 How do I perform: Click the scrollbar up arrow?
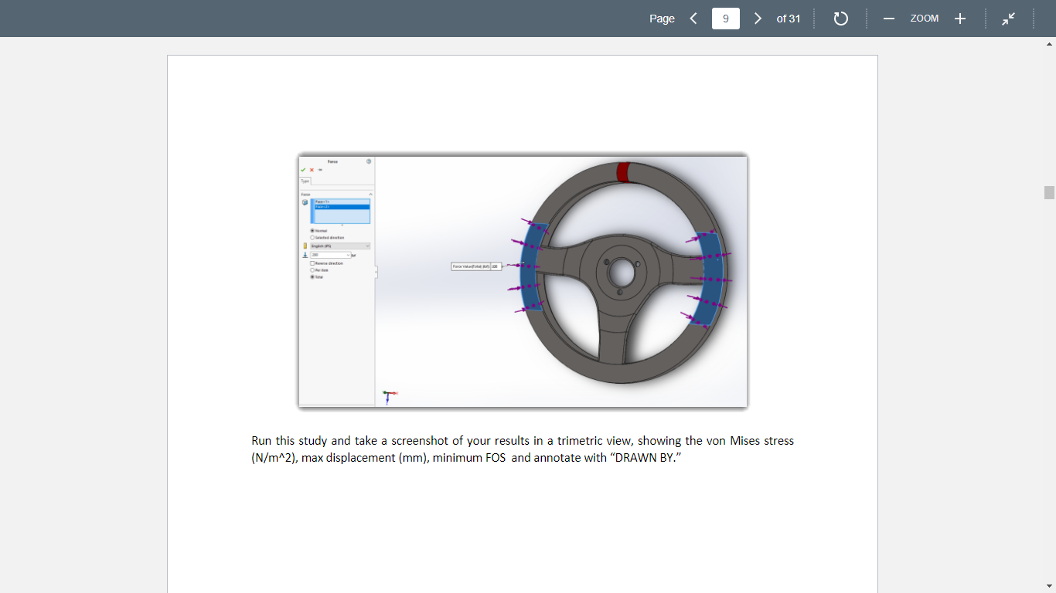click(1049, 44)
